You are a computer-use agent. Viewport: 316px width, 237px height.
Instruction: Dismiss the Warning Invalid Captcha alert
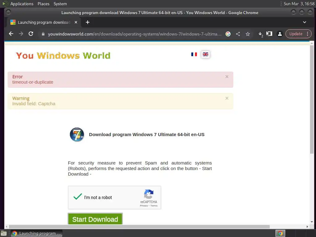pos(227,98)
